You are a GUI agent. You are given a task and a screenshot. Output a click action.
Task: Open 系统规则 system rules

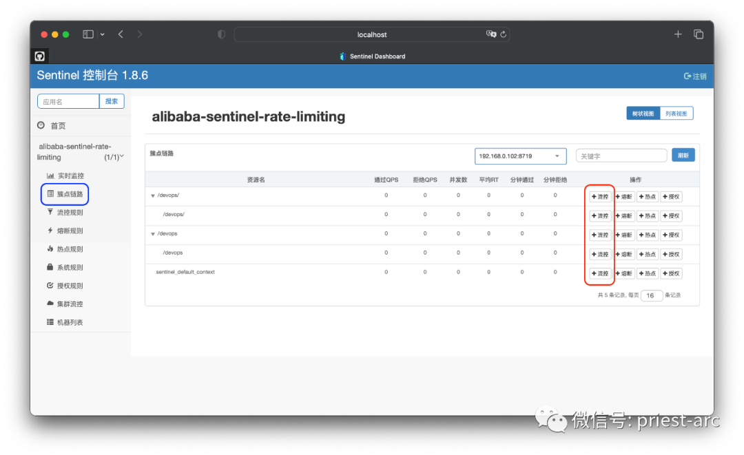click(65, 267)
